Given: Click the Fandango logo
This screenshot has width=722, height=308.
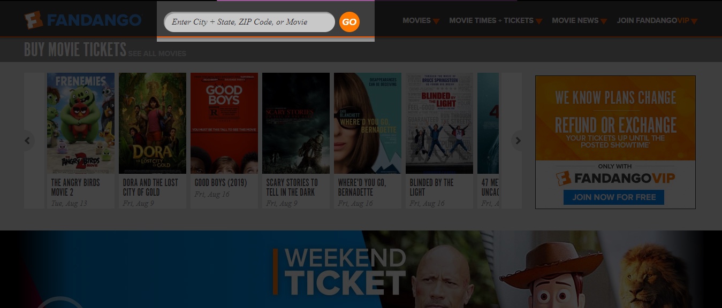Looking at the screenshot, I should point(83,21).
